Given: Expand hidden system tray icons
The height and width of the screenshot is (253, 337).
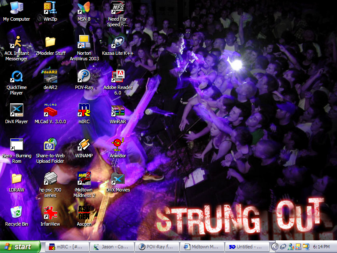Looking at the screenshot, I should click(275, 247).
